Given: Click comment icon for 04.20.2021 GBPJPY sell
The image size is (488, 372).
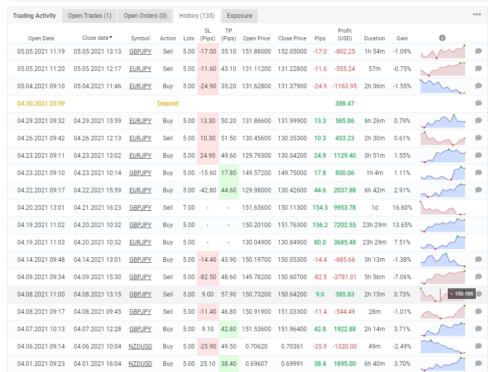Looking at the screenshot, I should (478, 207).
